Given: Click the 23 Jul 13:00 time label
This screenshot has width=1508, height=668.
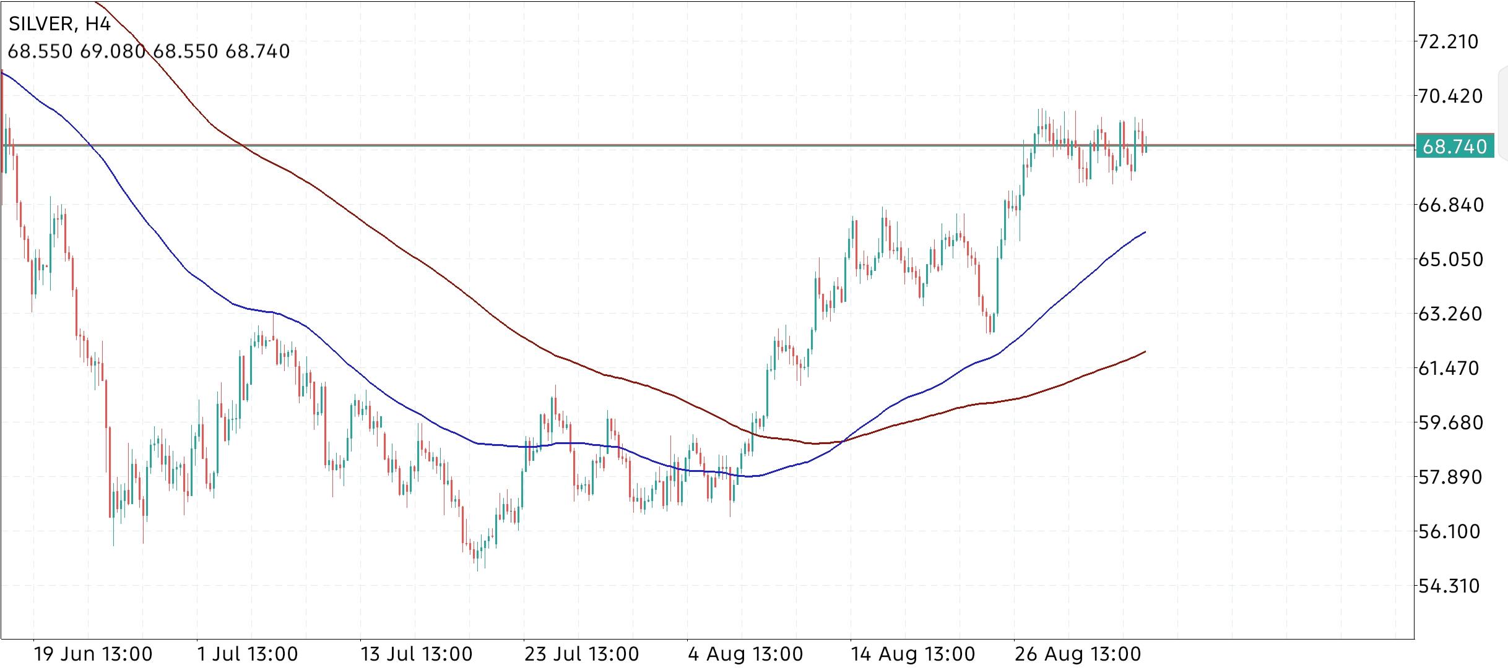Looking at the screenshot, I should (x=581, y=654).
